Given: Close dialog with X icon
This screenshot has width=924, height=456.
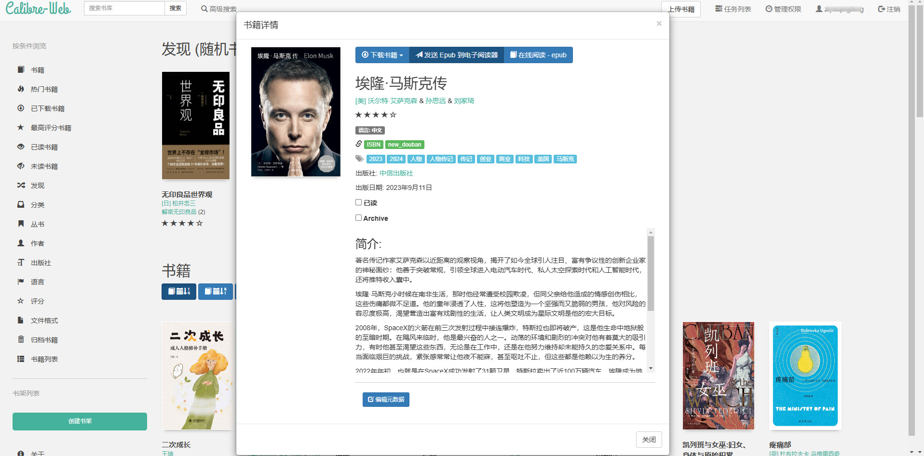Looking at the screenshot, I should (x=659, y=24).
